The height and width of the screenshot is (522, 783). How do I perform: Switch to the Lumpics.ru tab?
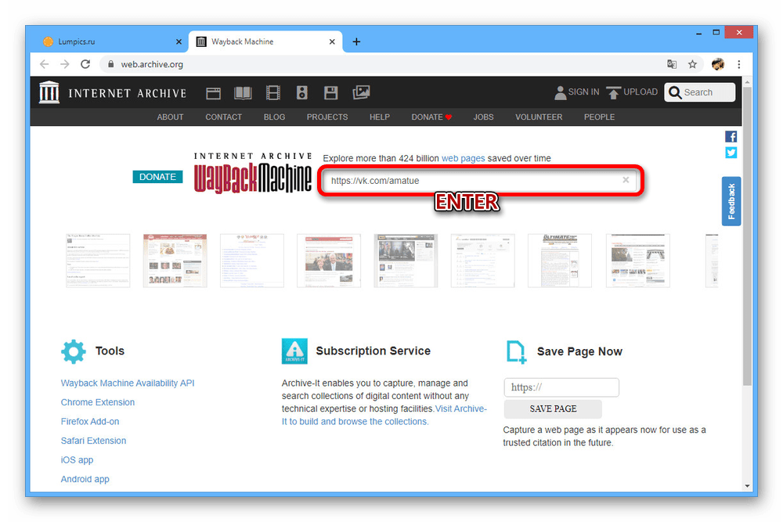112,42
